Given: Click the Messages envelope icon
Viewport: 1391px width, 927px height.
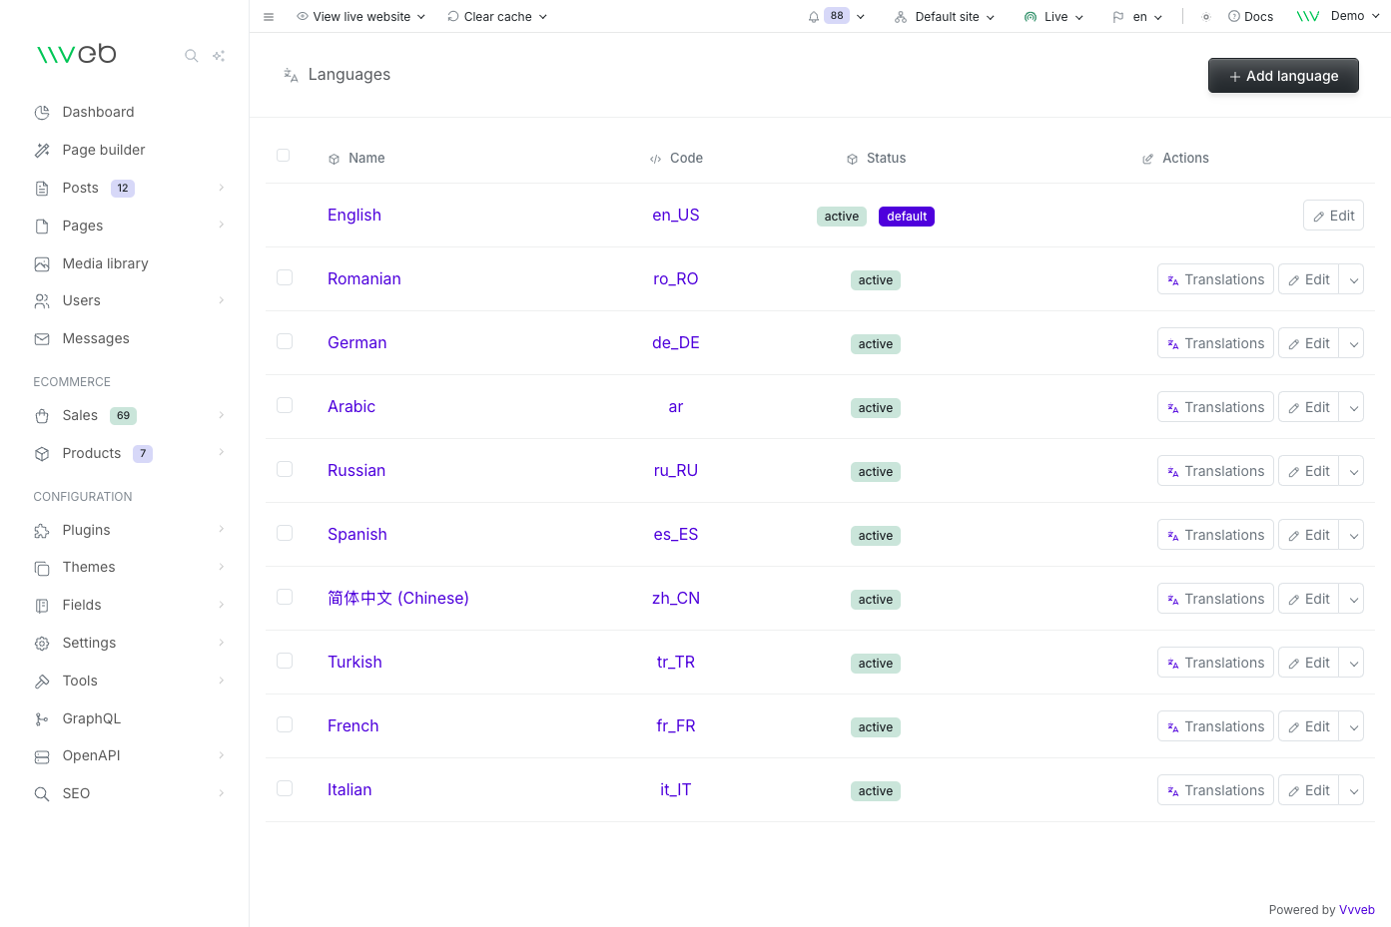Looking at the screenshot, I should pyautogui.click(x=42, y=339).
